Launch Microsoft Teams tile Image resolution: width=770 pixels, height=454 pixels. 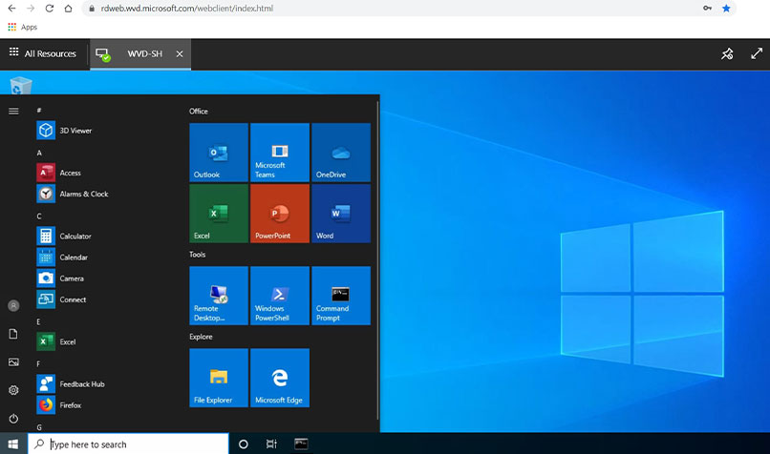pos(279,153)
